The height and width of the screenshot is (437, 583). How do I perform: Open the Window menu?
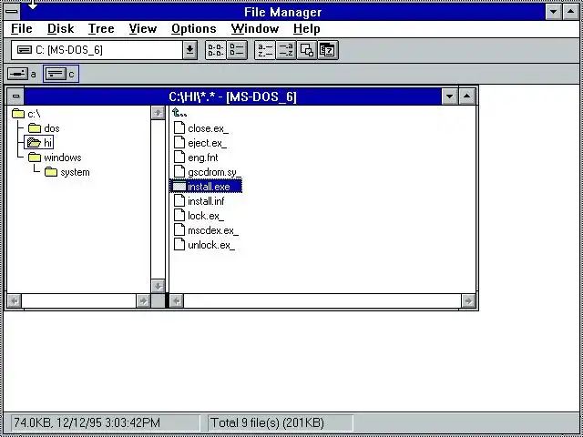click(x=255, y=28)
